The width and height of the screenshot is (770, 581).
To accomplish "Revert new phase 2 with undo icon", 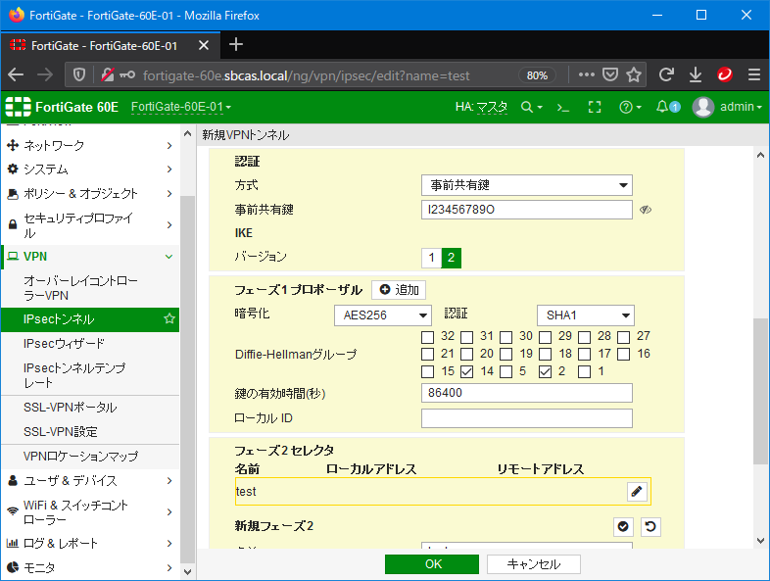I will click(650, 527).
